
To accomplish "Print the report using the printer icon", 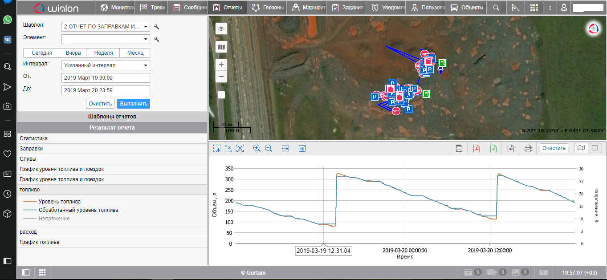I will click(528, 149).
